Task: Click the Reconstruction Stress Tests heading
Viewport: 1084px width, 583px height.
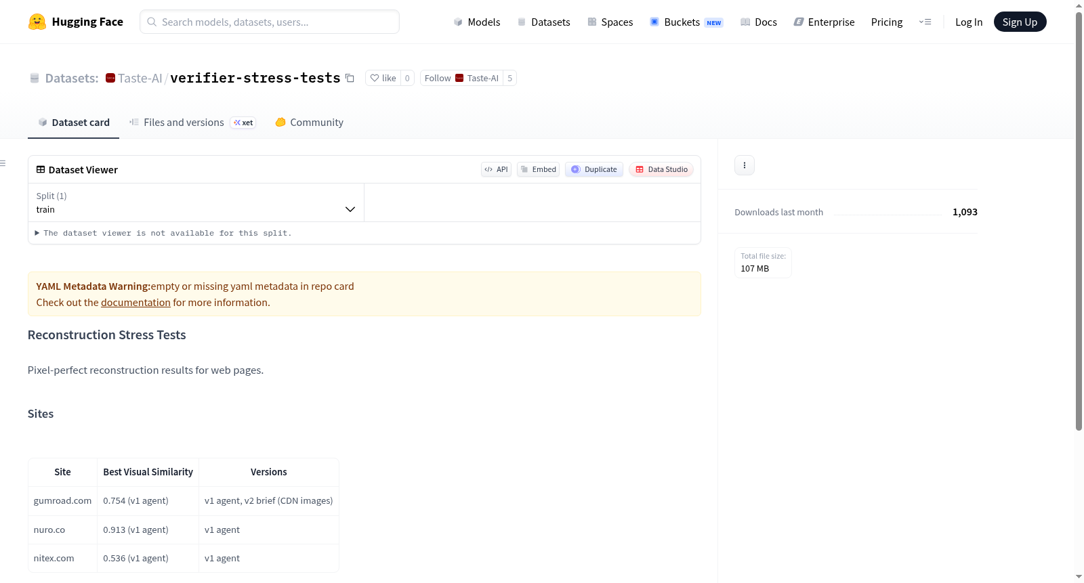Action: 106,335
